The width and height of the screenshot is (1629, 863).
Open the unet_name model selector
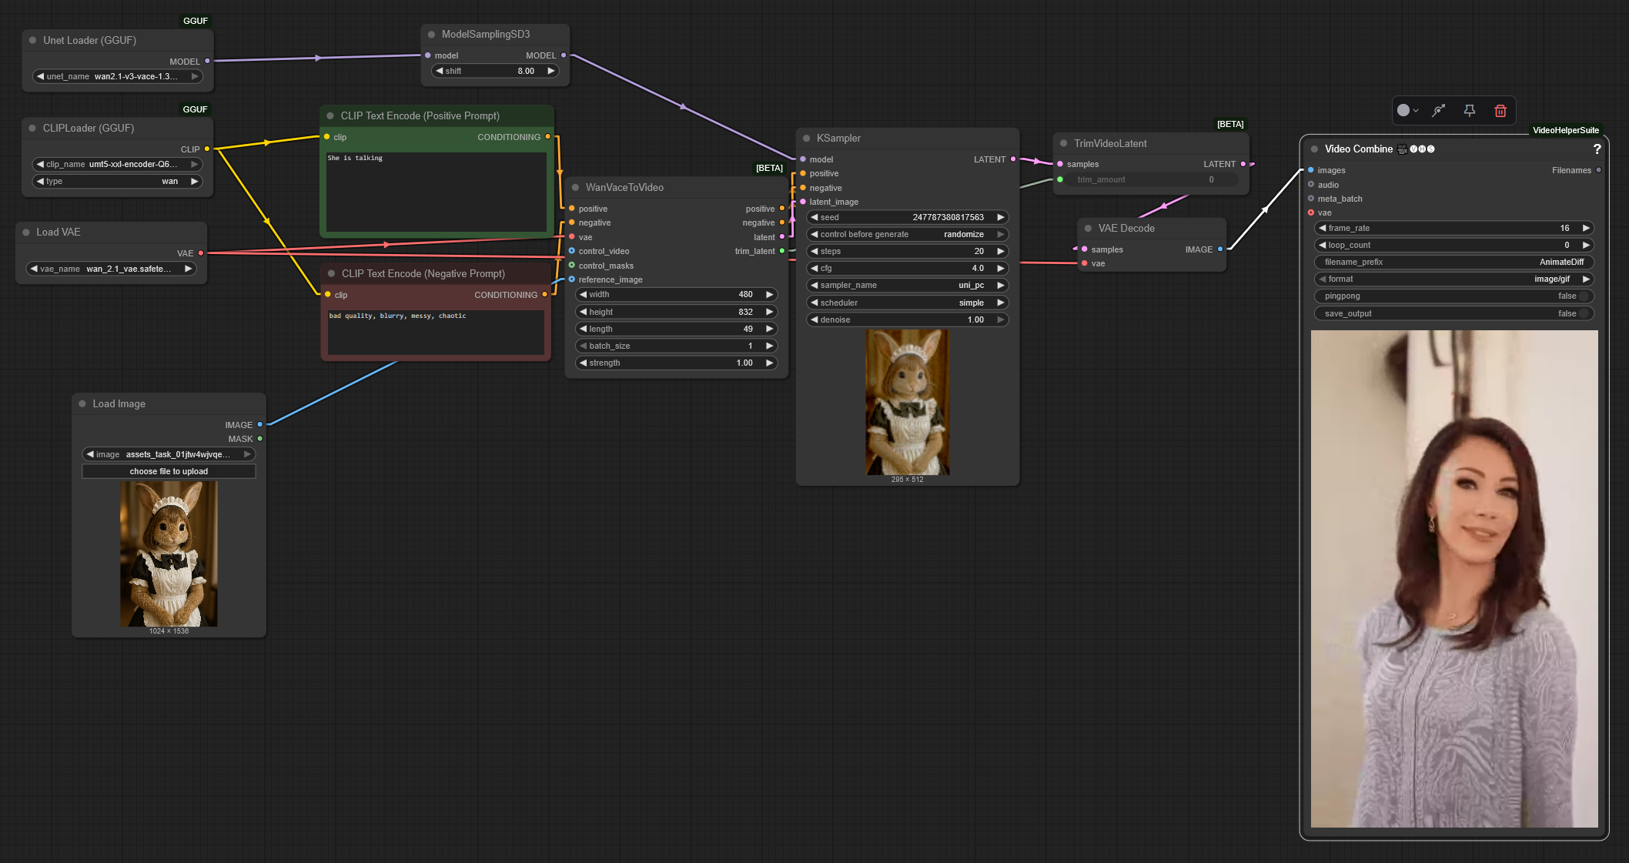pyautogui.click(x=119, y=77)
